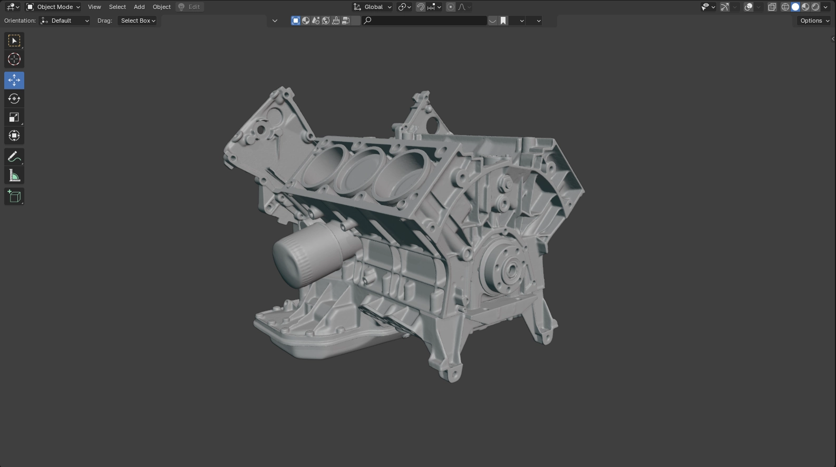836x467 pixels.
Task: Open the Drag Select Box dropdown
Action: (x=138, y=21)
